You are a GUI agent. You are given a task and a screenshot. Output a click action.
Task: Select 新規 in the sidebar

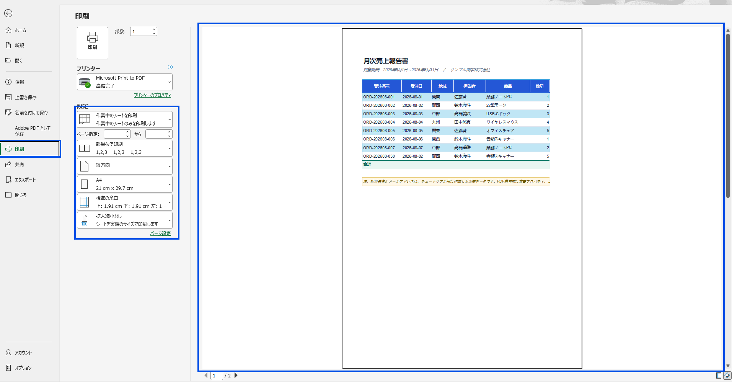click(x=29, y=45)
